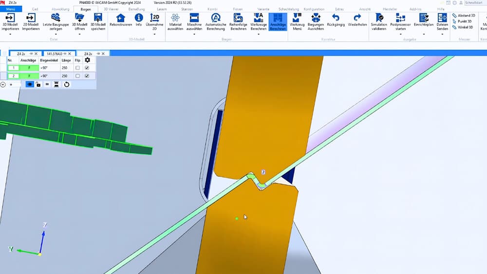The width and height of the screenshot is (487, 274).
Task: Undo with the Rückgängig arrow
Action: click(335, 18)
